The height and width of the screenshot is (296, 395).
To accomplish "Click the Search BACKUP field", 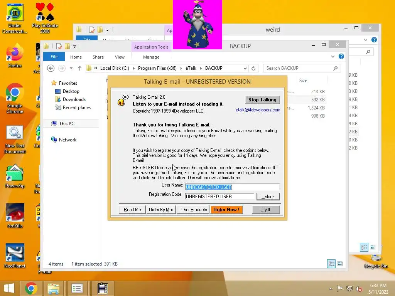I will [299, 68].
